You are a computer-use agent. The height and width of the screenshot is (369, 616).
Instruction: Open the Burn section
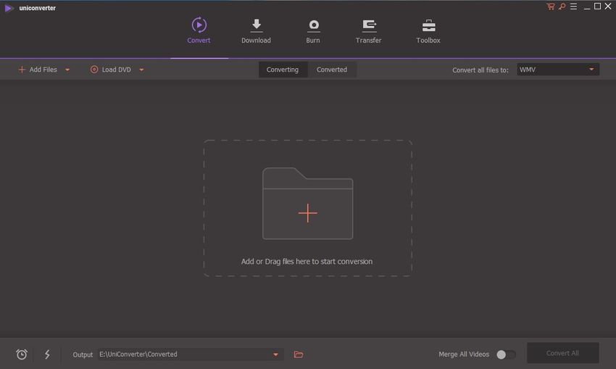[x=313, y=31]
